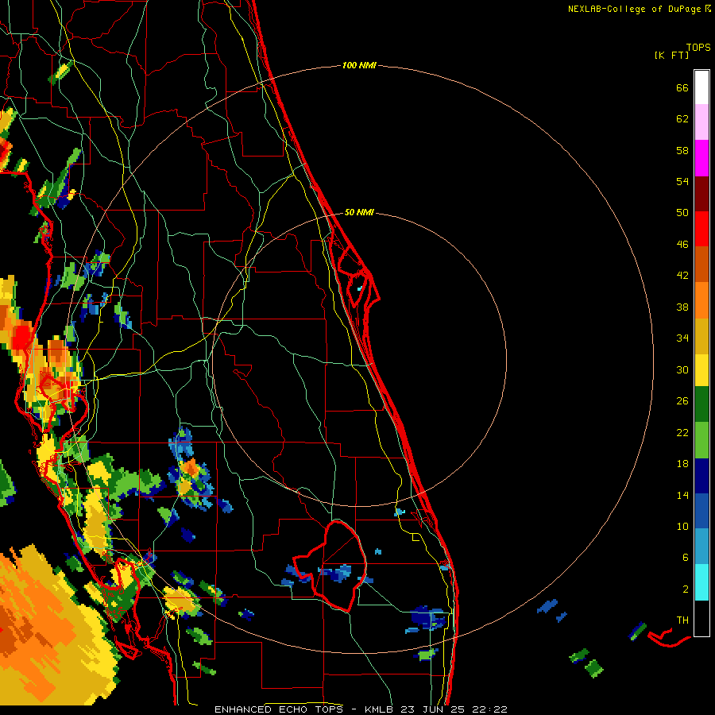Click the 50 NMI range ring label
The height and width of the screenshot is (715, 715).
pyautogui.click(x=359, y=212)
